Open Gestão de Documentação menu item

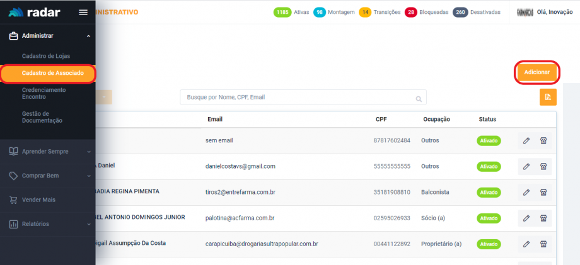tap(42, 117)
